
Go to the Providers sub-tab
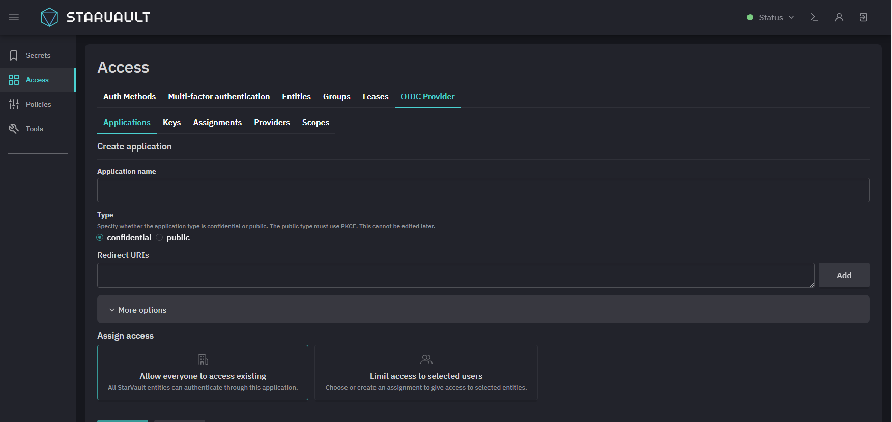coord(272,123)
